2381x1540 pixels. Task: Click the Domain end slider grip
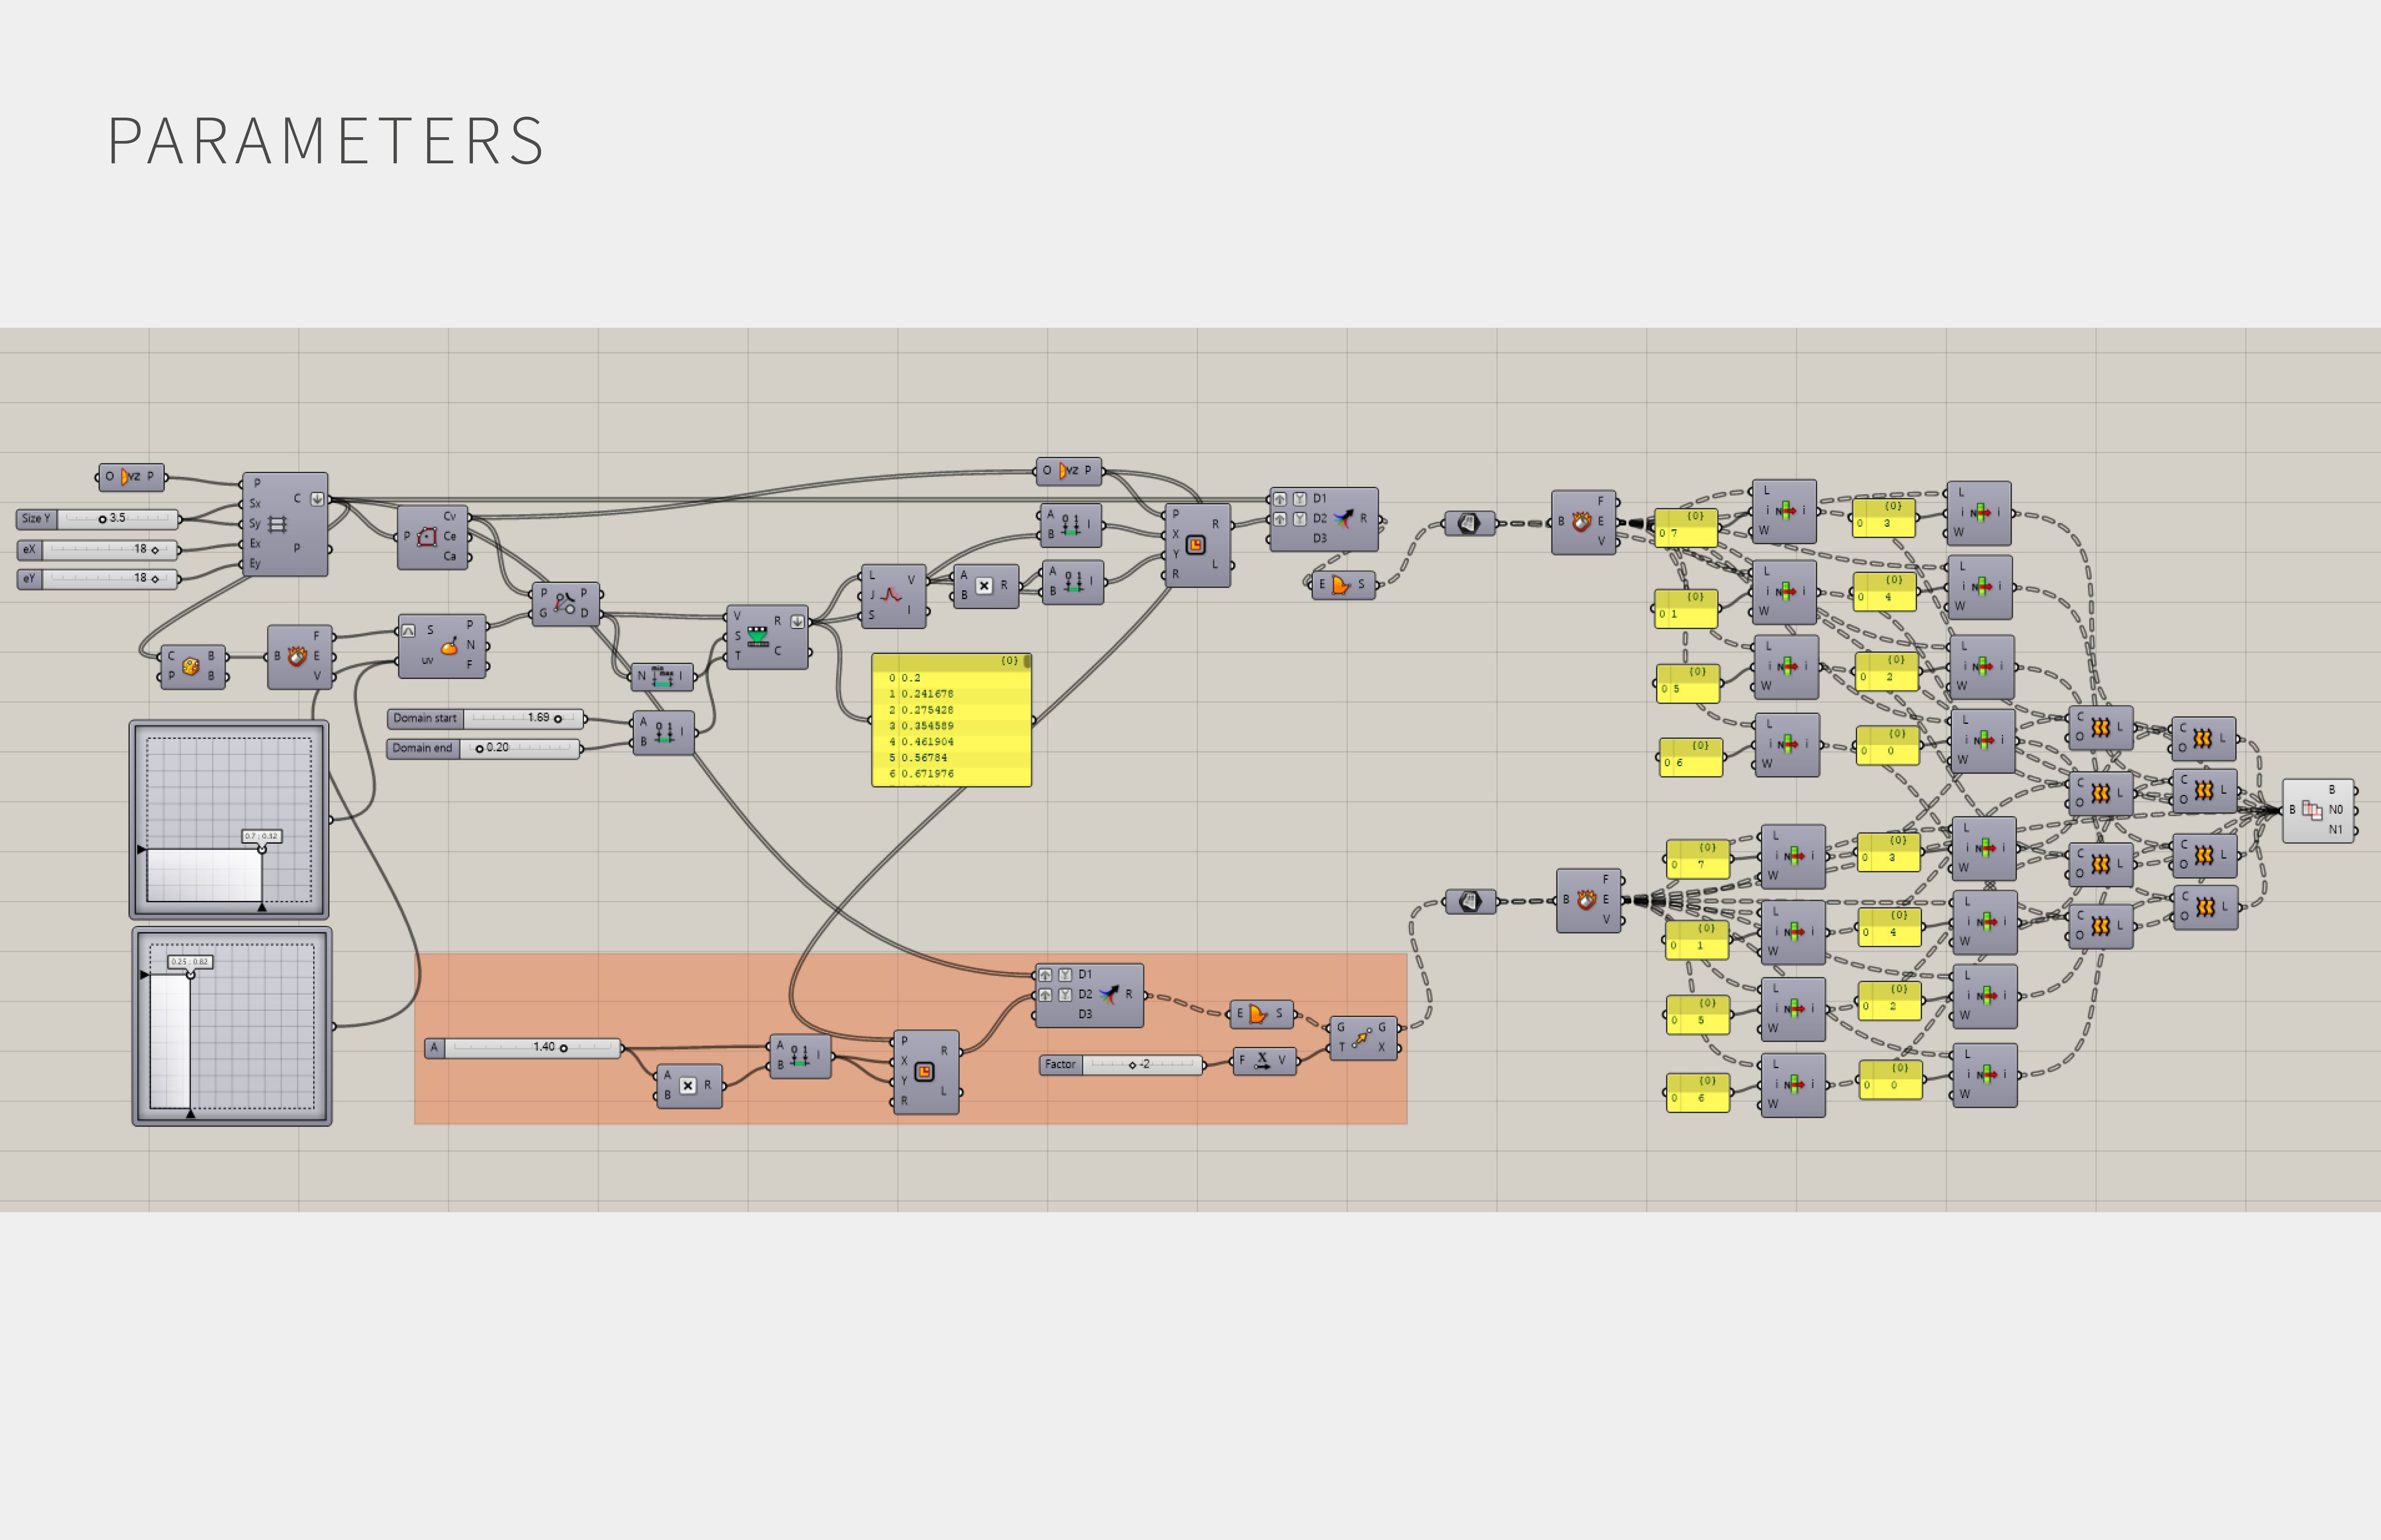coord(479,748)
